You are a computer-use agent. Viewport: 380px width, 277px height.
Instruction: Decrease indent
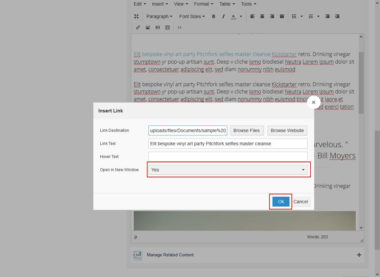[x=328, y=16]
